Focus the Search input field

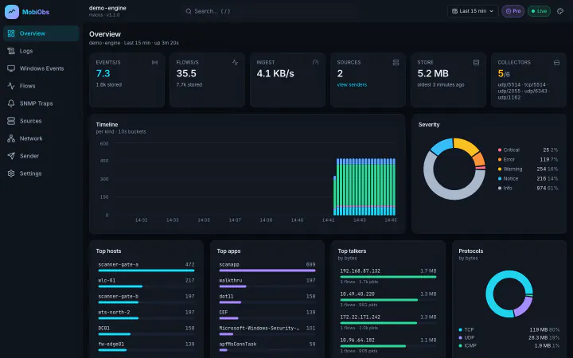pyautogui.click(x=272, y=11)
